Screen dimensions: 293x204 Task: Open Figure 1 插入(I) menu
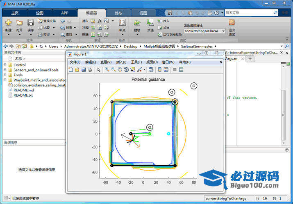coord(121,62)
